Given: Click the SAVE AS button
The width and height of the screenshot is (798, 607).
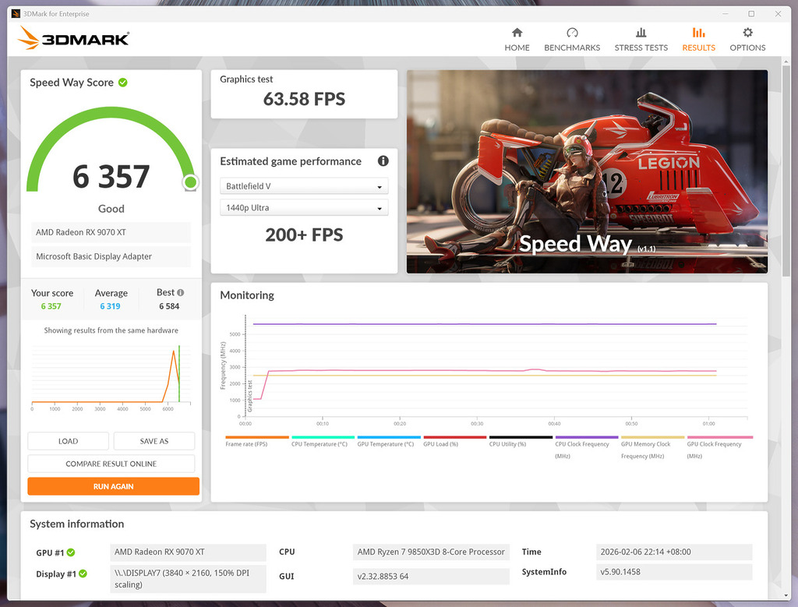Looking at the screenshot, I should tap(154, 440).
